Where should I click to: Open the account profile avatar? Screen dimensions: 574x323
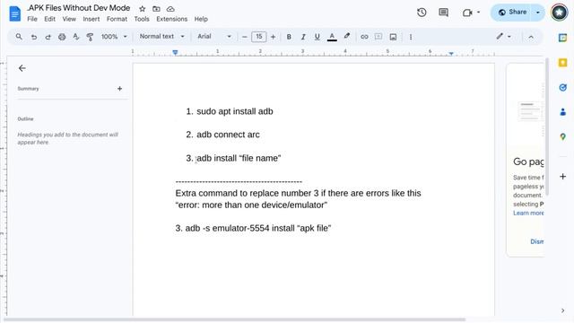coord(559,13)
